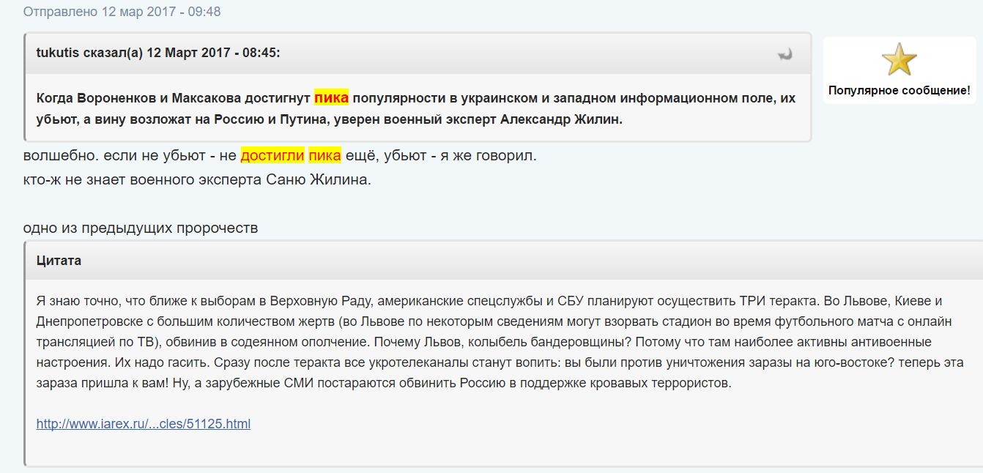The width and height of the screenshot is (983, 473).
Task: Click the 'Популярное сообщение!' label
Action: [x=899, y=91]
